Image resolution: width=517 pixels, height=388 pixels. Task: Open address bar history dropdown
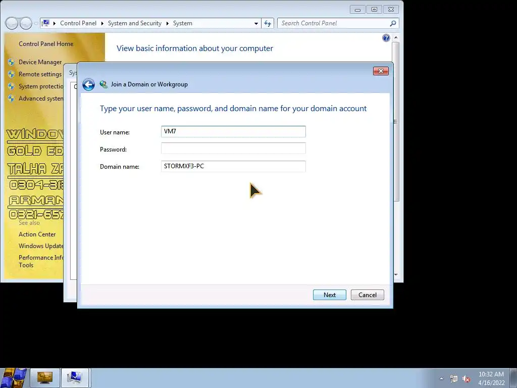(x=256, y=23)
